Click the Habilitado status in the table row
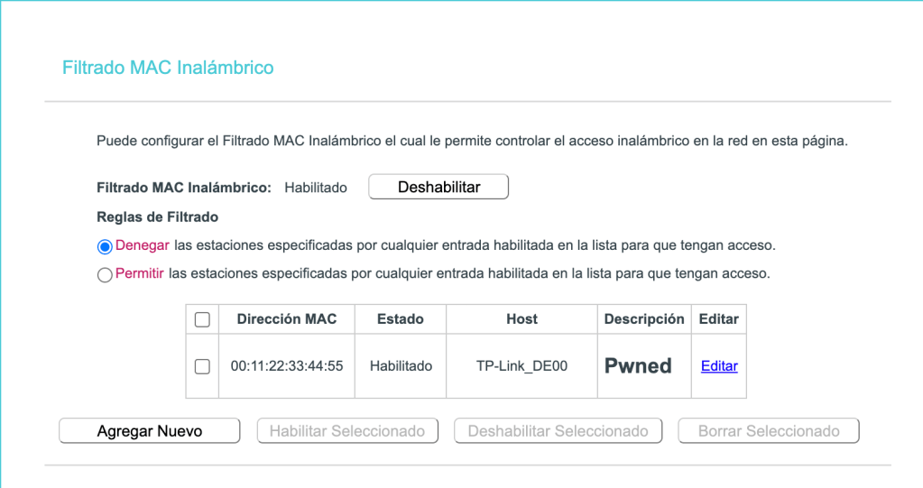Screen dimensions: 923x488 401,366
